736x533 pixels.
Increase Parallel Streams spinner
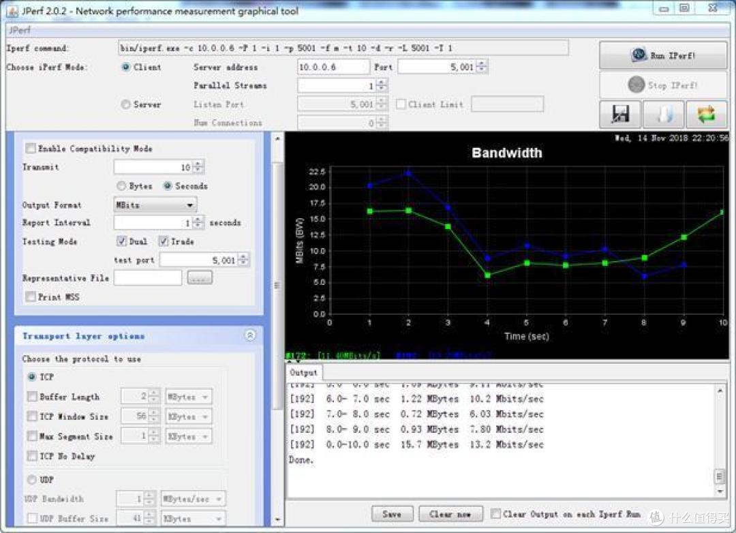point(382,82)
